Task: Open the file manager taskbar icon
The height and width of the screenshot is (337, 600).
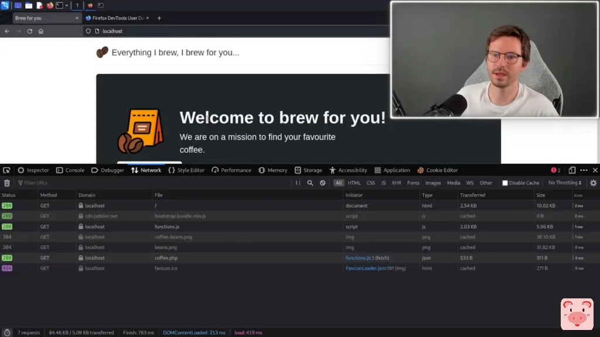Action: [29, 5]
